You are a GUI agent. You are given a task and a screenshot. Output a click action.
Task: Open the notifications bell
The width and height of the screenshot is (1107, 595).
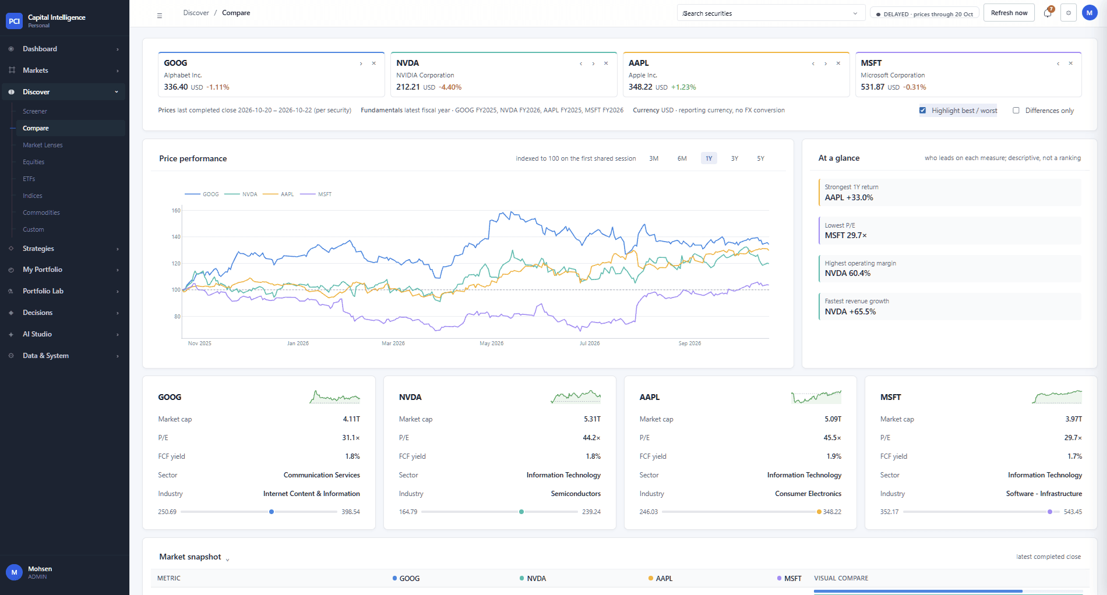[1048, 13]
